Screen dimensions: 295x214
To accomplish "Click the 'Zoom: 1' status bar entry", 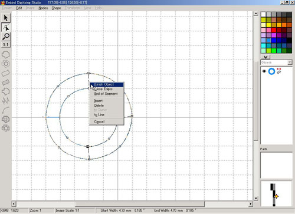I will pos(35,210).
